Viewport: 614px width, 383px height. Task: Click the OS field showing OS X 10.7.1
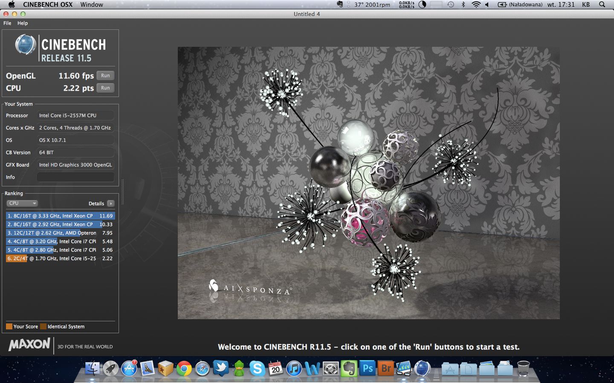75,140
